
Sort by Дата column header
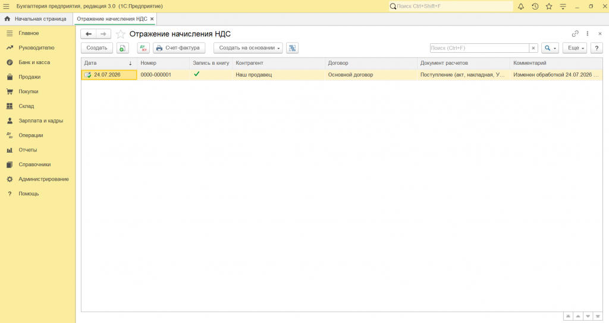click(109, 63)
